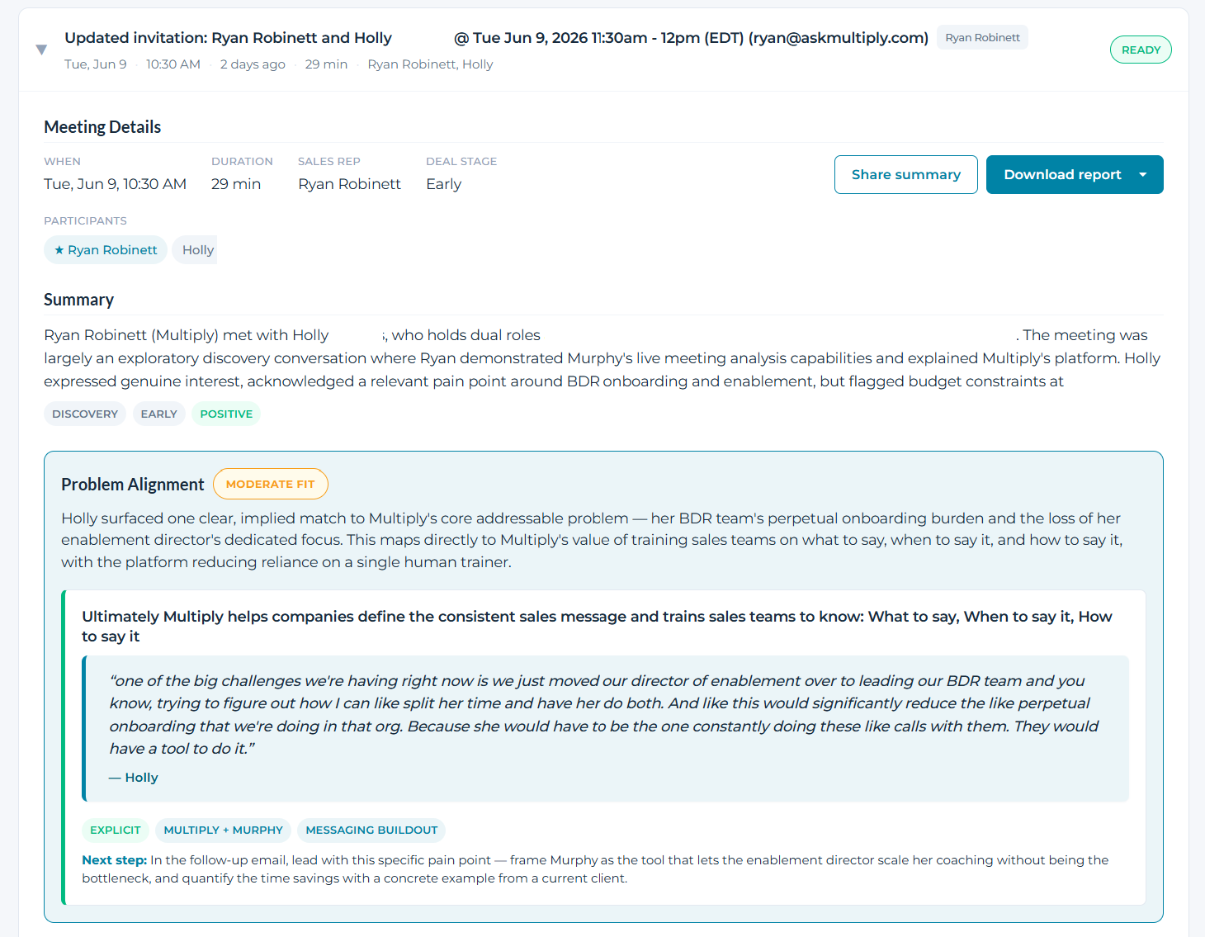Click the READY status badge
1205x937 pixels.
point(1141,50)
